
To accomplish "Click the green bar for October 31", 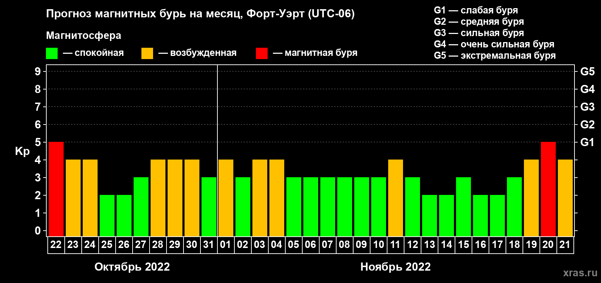I will click(209, 207).
